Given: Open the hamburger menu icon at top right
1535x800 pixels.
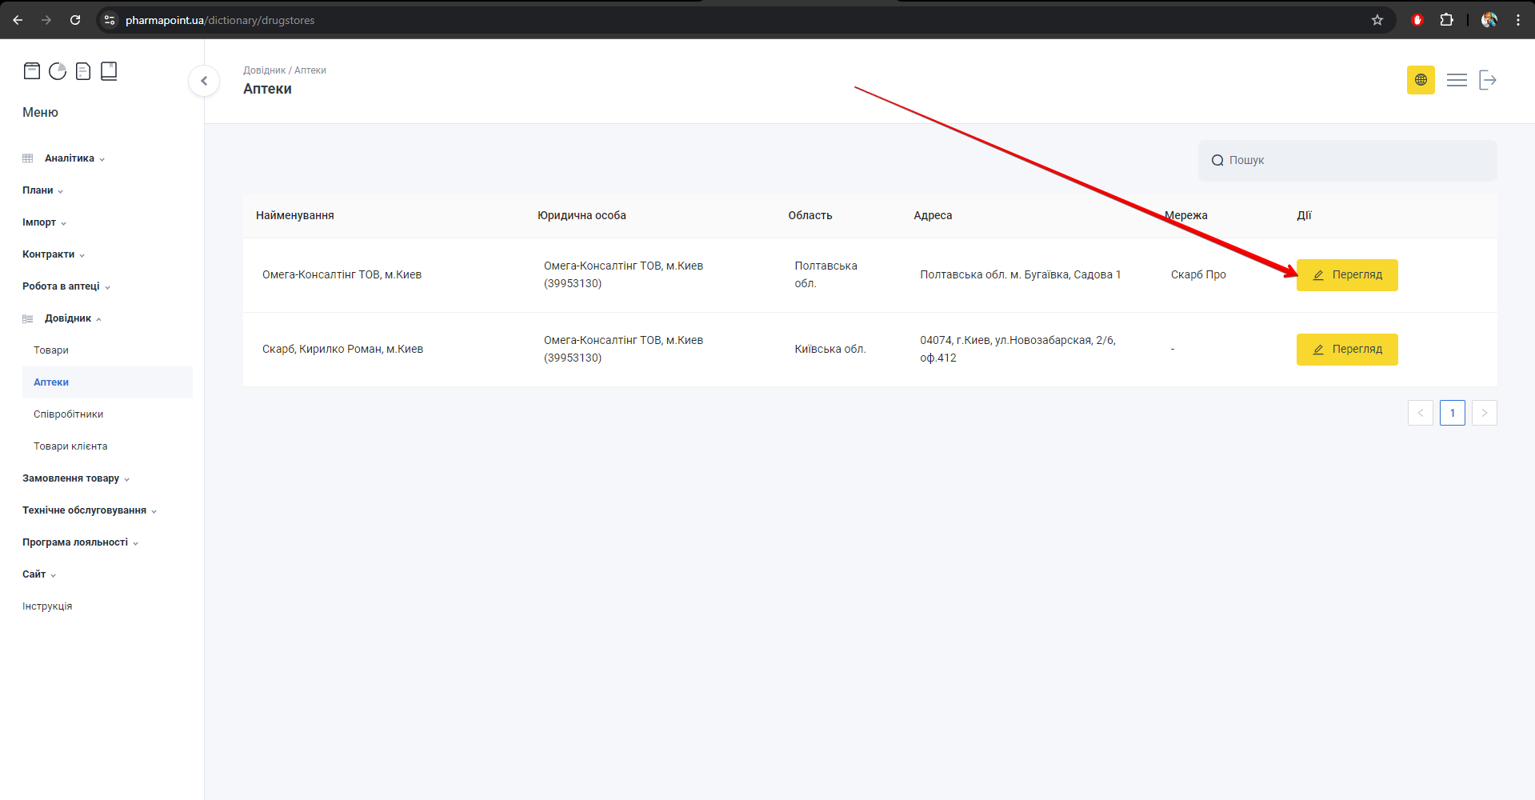Looking at the screenshot, I should (1457, 80).
